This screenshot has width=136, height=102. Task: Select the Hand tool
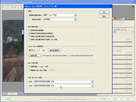click(x=7, y=8)
